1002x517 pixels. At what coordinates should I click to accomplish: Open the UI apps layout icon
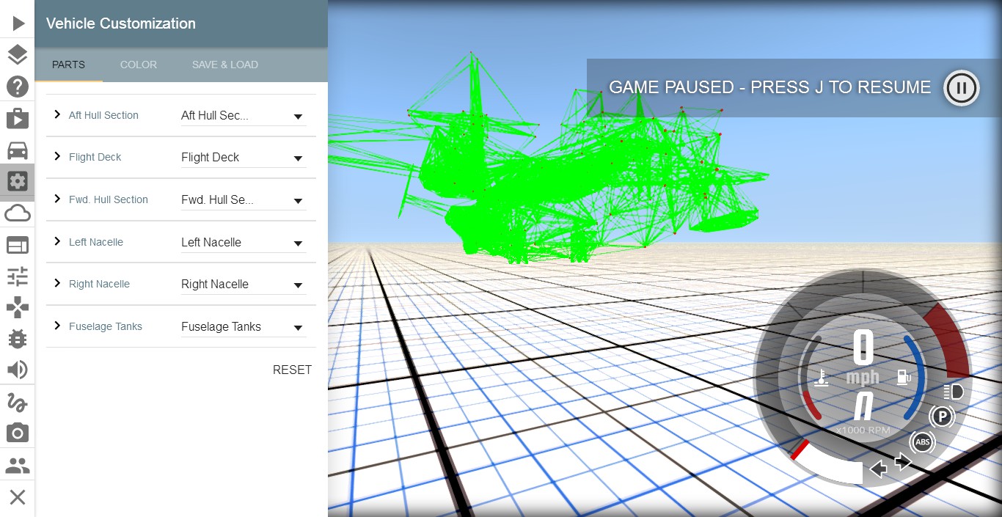(x=18, y=244)
